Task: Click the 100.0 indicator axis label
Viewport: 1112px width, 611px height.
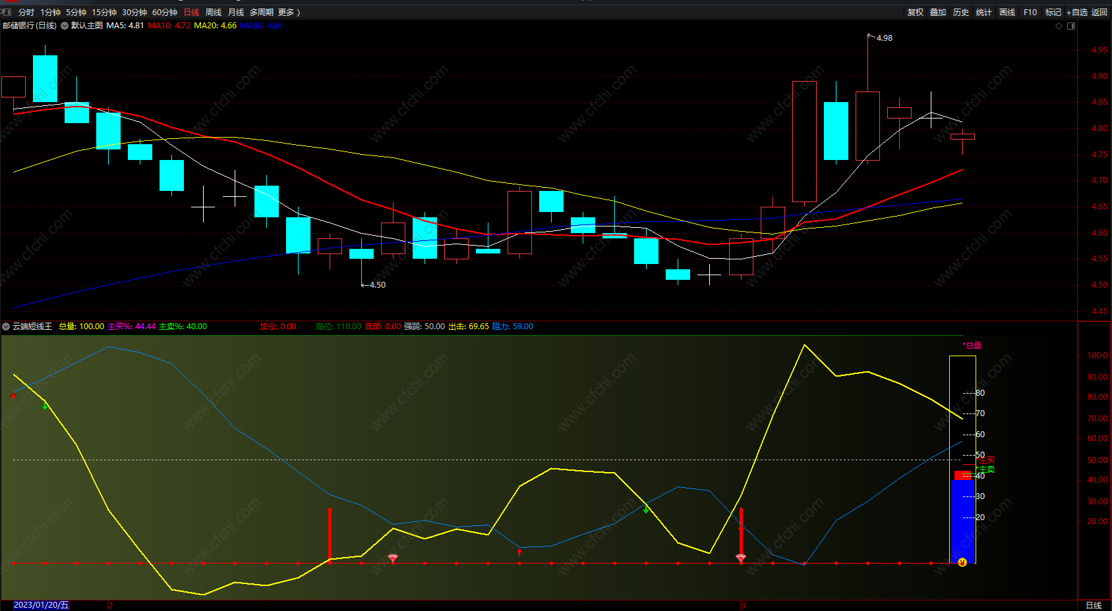Action: point(1097,356)
